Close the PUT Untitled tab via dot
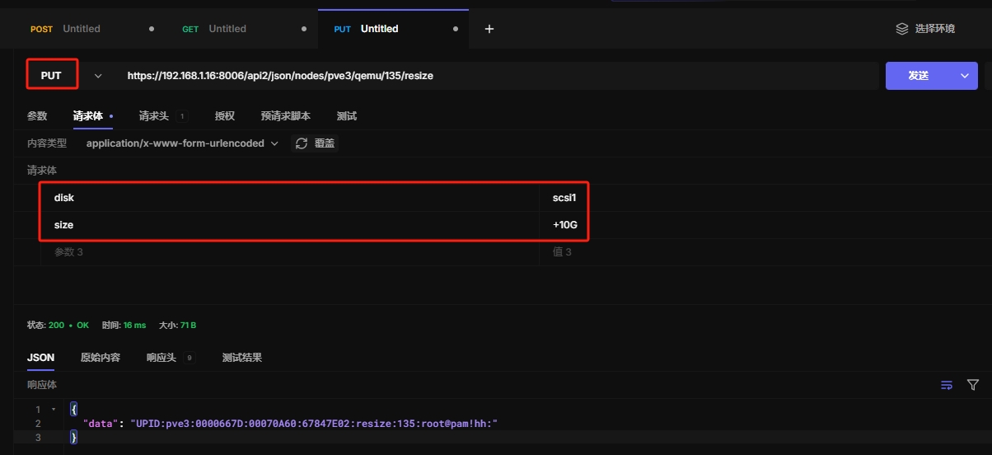Image resolution: width=992 pixels, height=455 pixels. [x=456, y=29]
